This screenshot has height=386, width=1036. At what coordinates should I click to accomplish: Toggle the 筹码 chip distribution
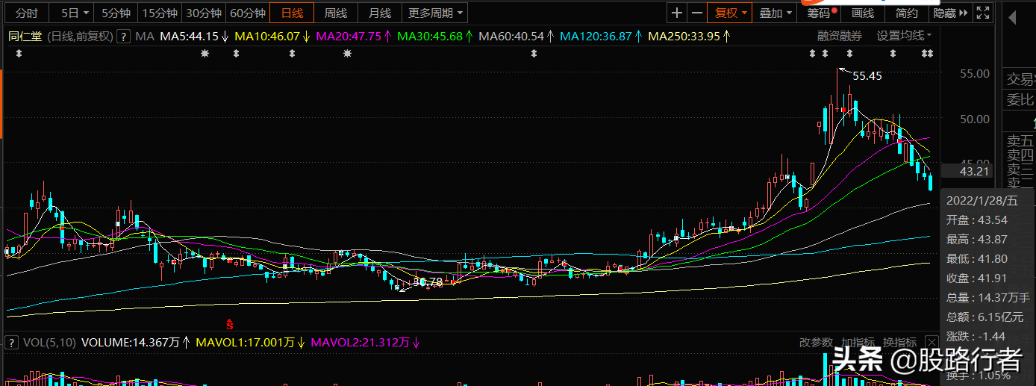819,13
